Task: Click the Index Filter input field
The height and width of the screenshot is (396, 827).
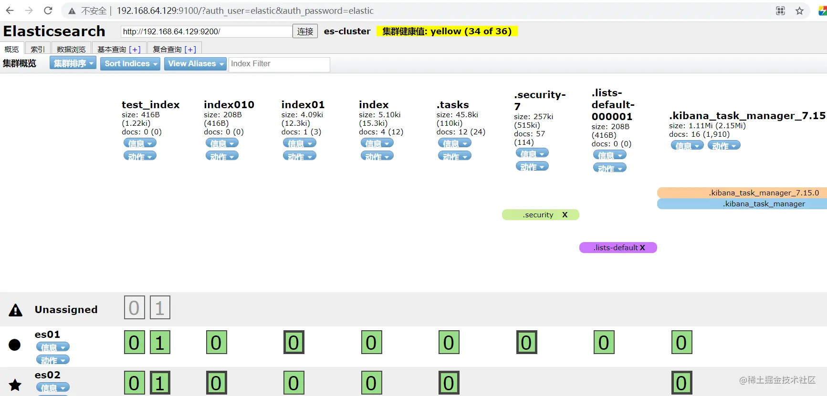Action: [279, 64]
